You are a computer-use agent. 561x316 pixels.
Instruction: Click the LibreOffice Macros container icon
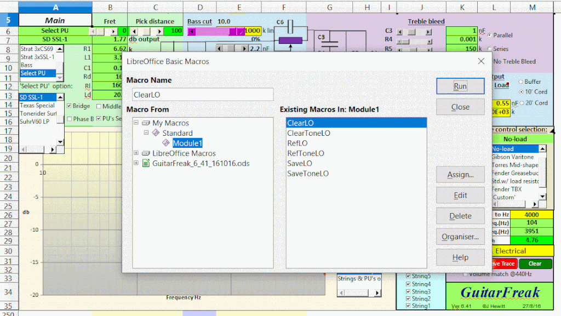(146, 153)
